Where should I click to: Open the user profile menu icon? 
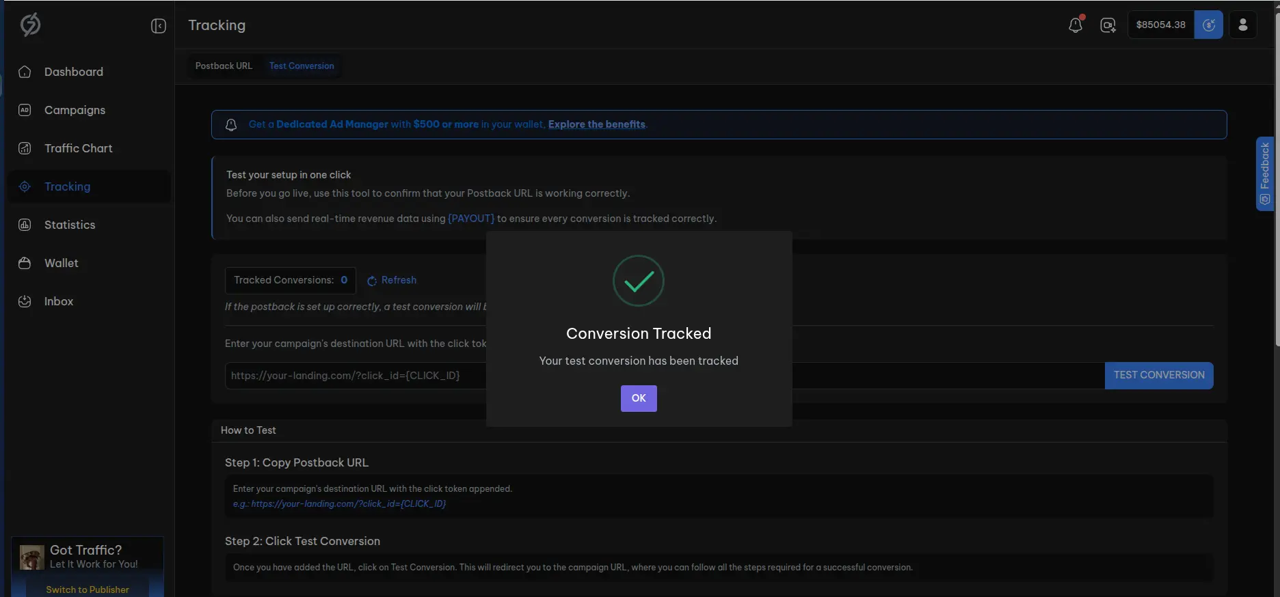click(1242, 25)
